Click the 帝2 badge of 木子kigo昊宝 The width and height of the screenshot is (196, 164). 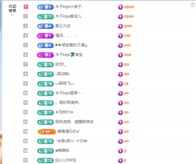point(45,55)
